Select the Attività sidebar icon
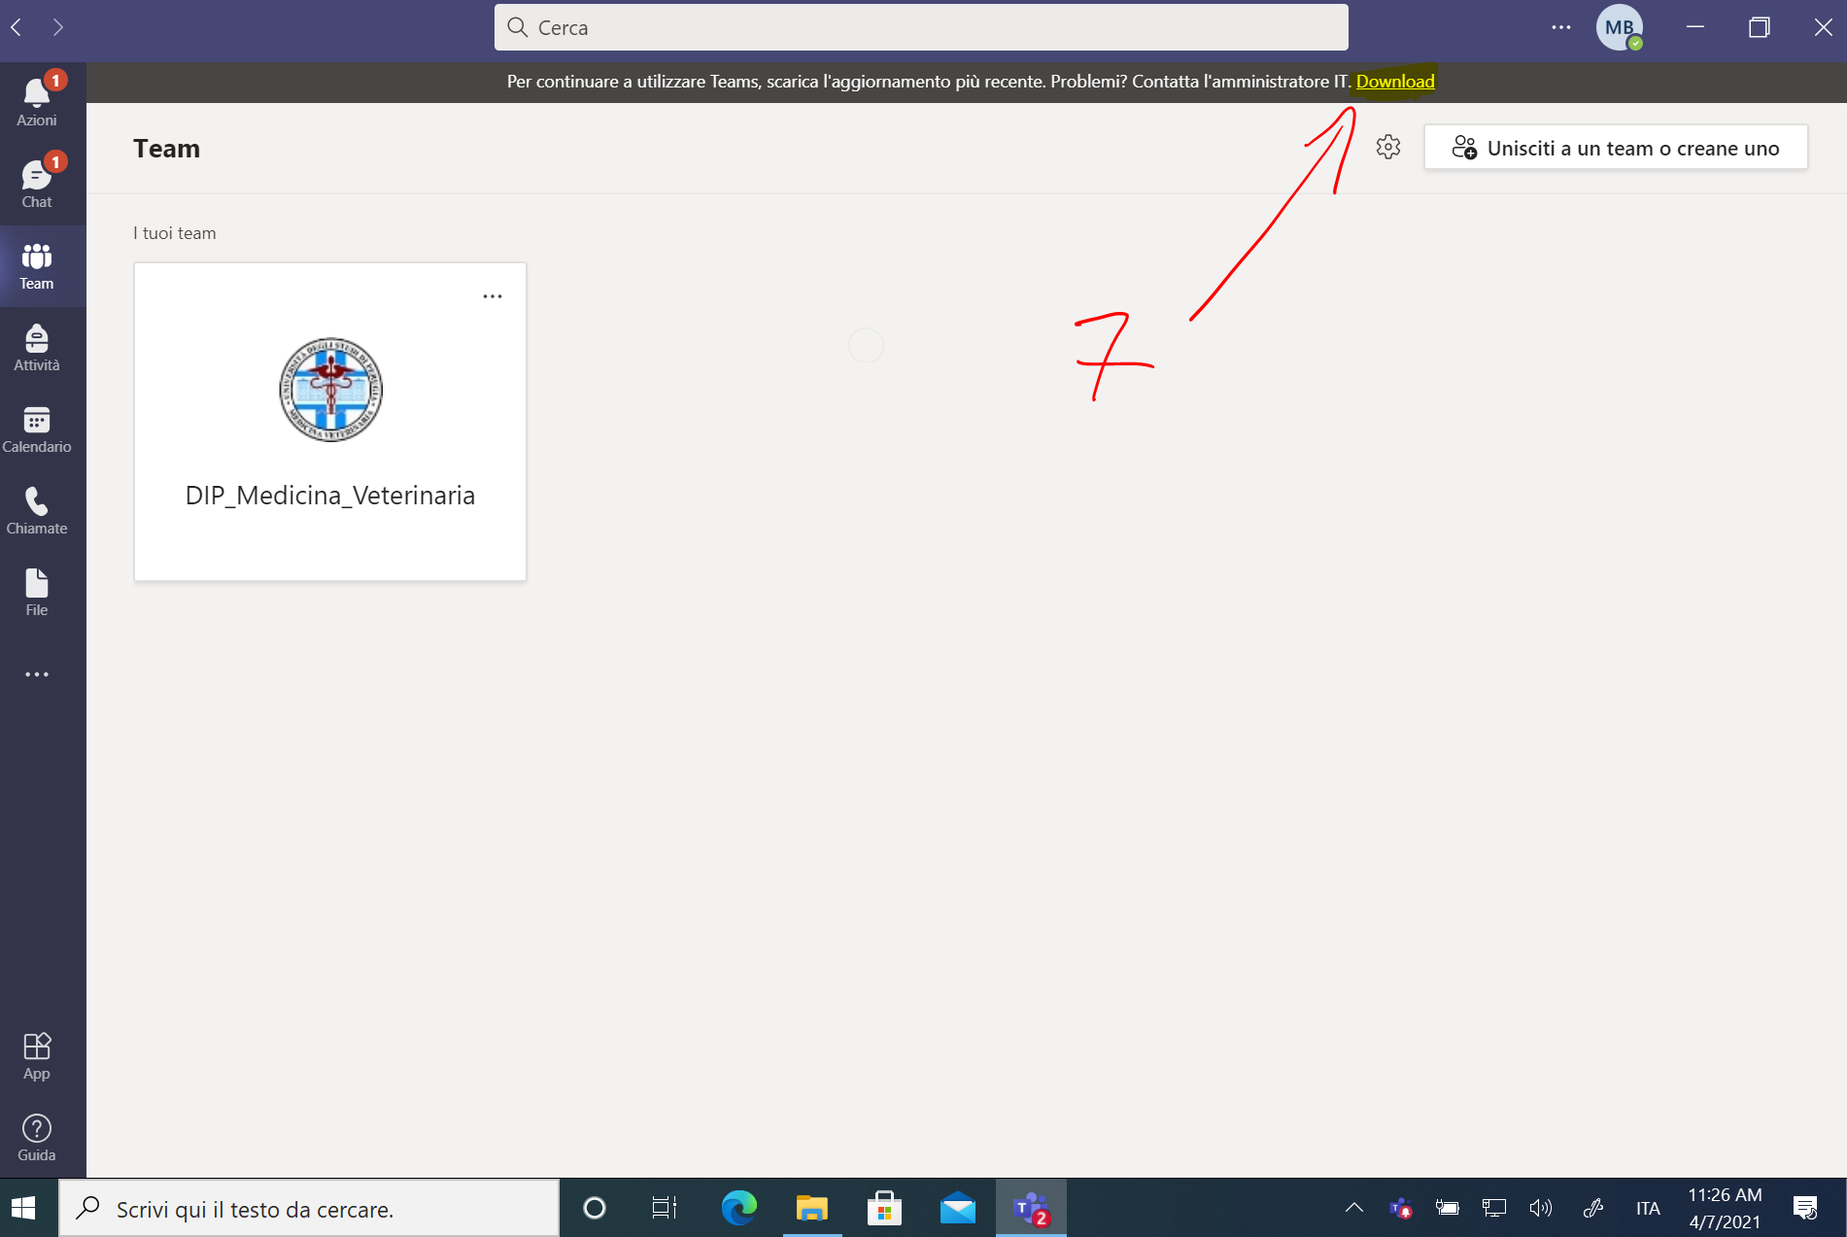1847x1237 pixels. click(37, 348)
